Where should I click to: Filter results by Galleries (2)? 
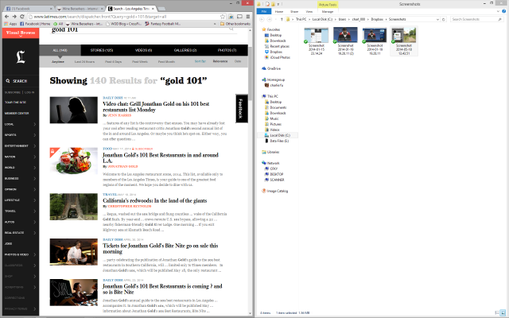tap(185, 50)
